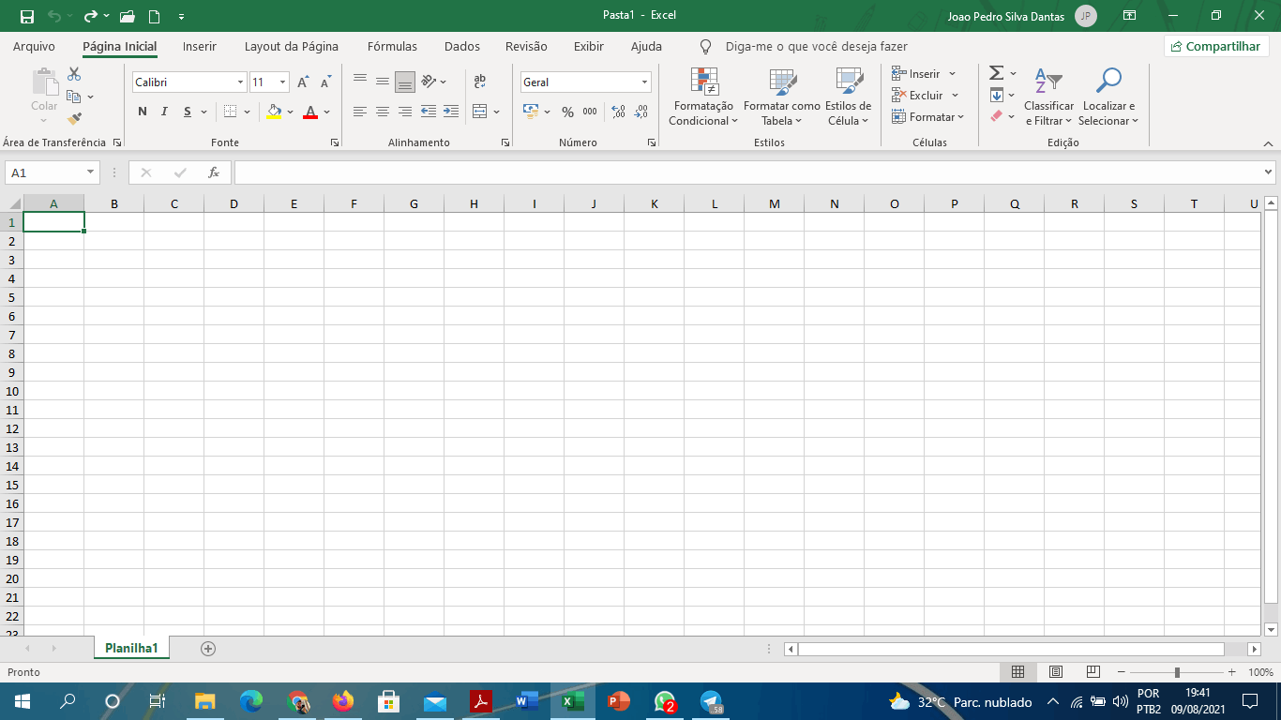Click the New blank document icon
Screen dimensions: 1281x720
tap(155, 16)
